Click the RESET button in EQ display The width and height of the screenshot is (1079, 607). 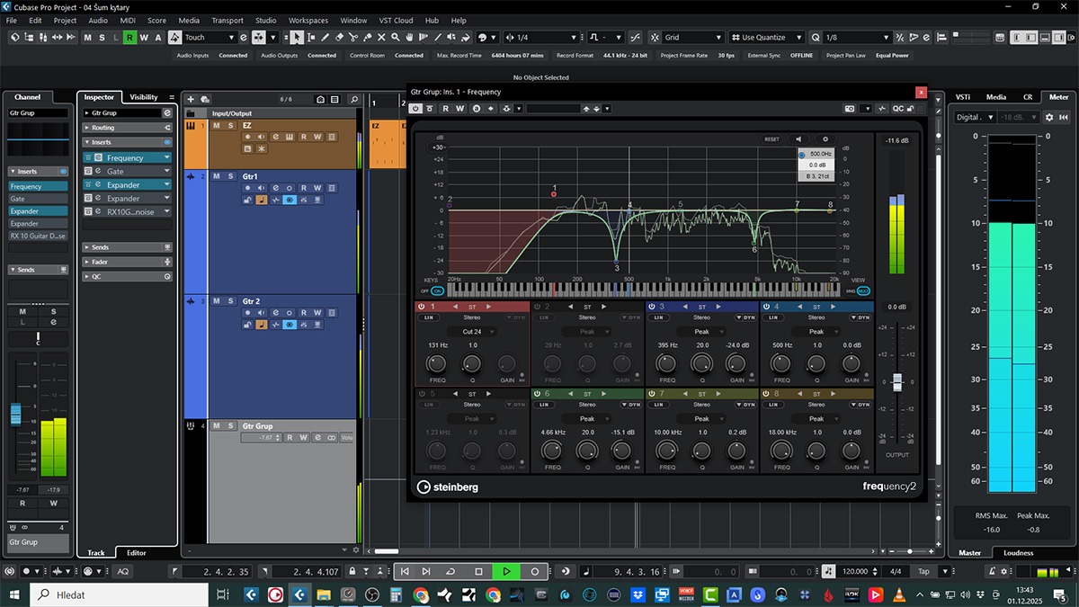click(771, 139)
